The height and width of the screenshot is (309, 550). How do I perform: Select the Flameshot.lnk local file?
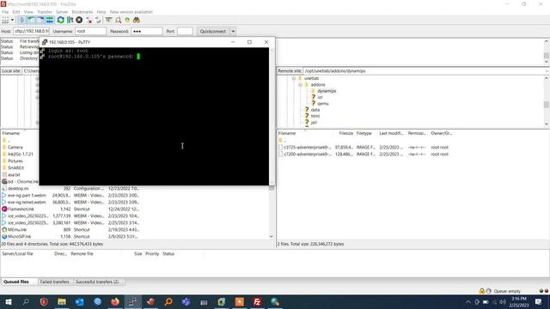click(21, 209)
